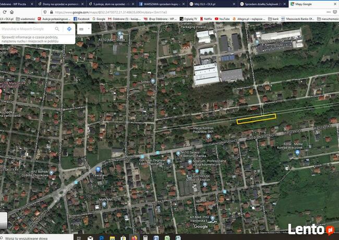This screenshot has width=339, height=240.
Task: Switch to '5 pokoje, dom na sprzedaż' tab
Action: click(x=111, y=4)
